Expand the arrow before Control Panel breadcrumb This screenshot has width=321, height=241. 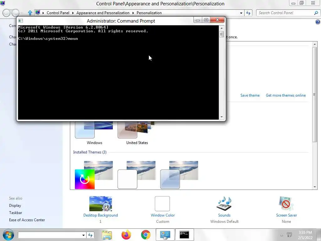[x=43, y=13]
